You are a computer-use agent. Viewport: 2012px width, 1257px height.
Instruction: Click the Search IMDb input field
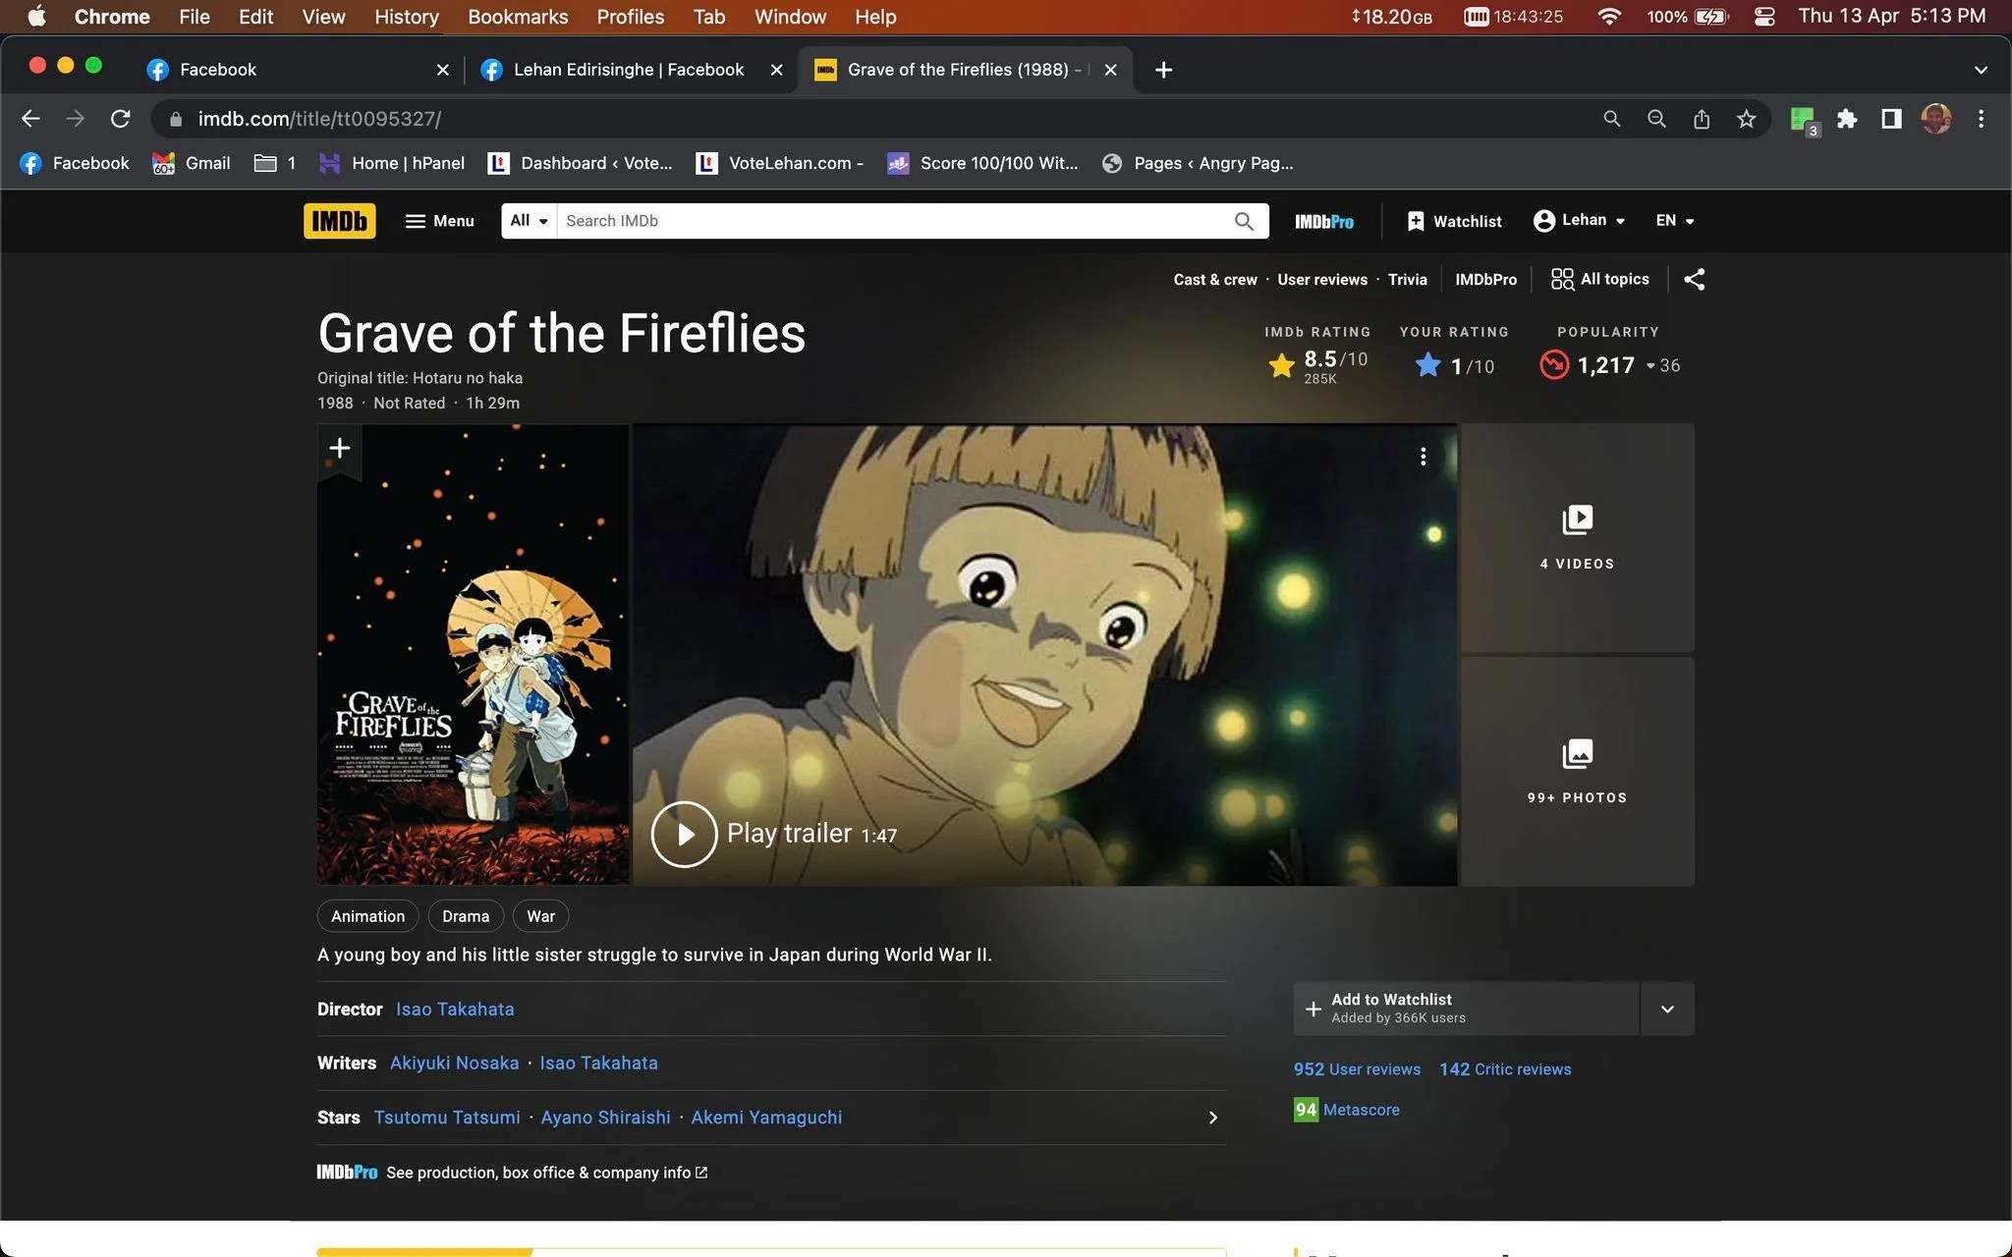(x=894, y=221)
